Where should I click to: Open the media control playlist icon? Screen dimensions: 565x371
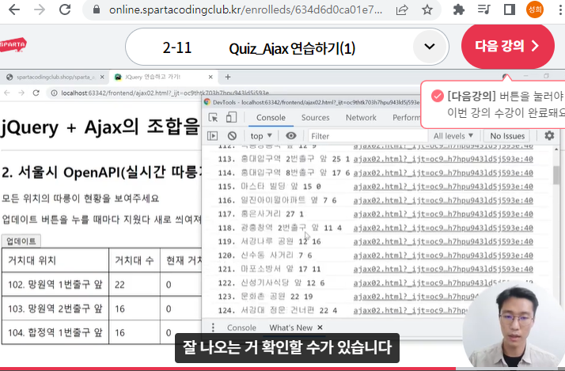pos(483,9)
